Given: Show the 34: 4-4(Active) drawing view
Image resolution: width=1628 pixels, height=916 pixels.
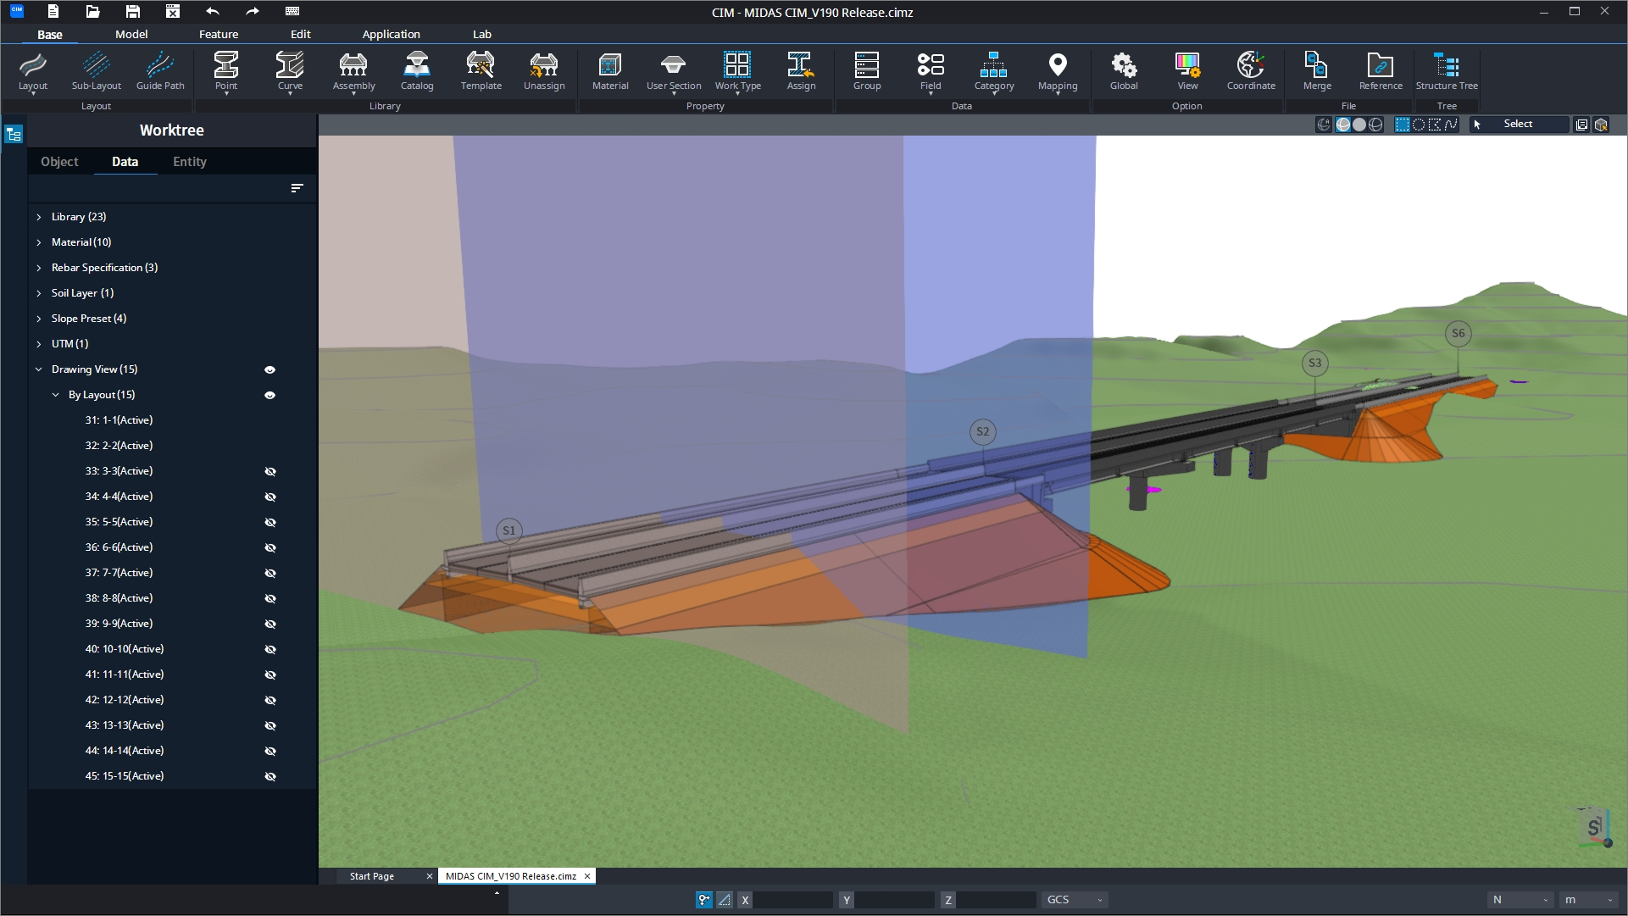Looking at the screenshot, I should click(270, 497).
